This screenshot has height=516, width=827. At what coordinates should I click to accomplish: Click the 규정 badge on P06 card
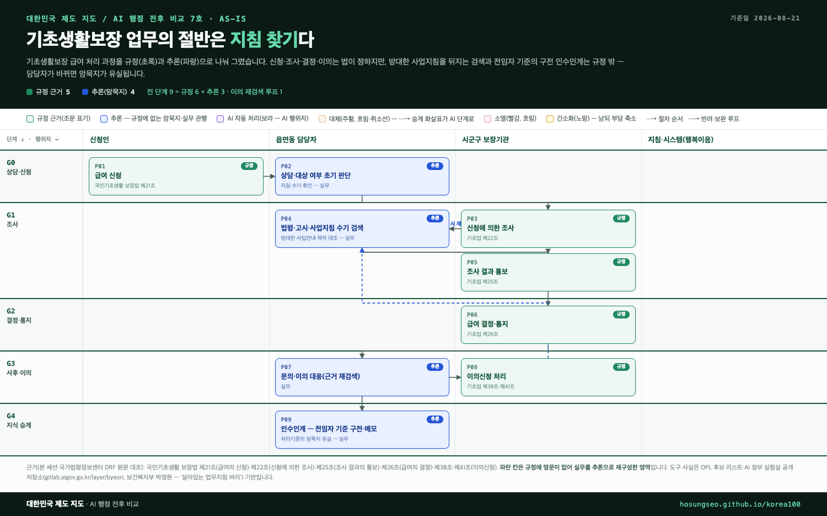click(621, 314)
